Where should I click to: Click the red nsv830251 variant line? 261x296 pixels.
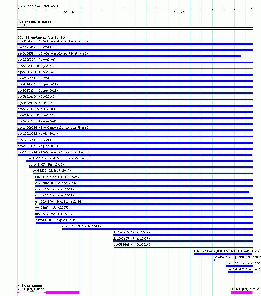tap(135, 68)
